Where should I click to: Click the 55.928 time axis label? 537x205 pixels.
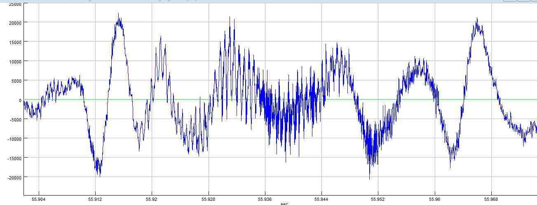point(208,199)
